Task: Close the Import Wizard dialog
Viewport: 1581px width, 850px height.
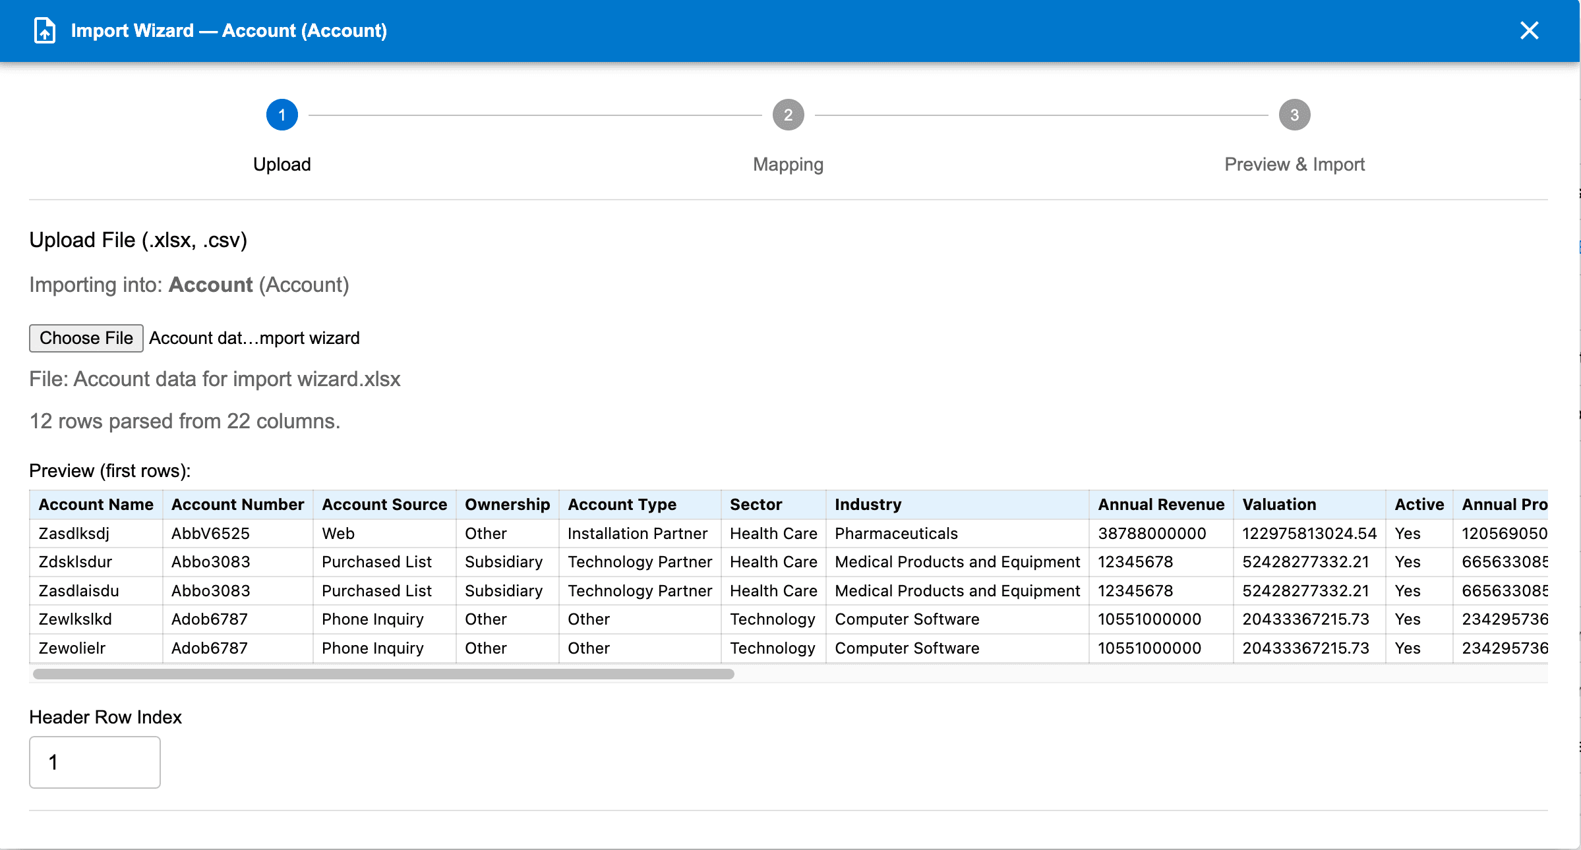Action: [x=1529, y=30]
